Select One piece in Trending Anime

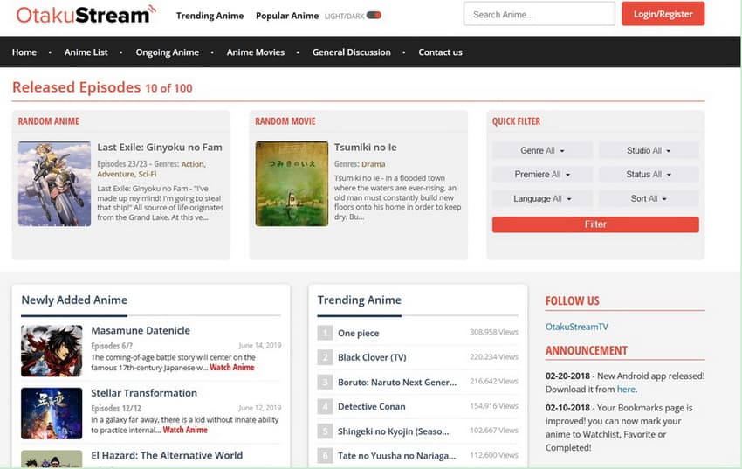coord(358,333)
